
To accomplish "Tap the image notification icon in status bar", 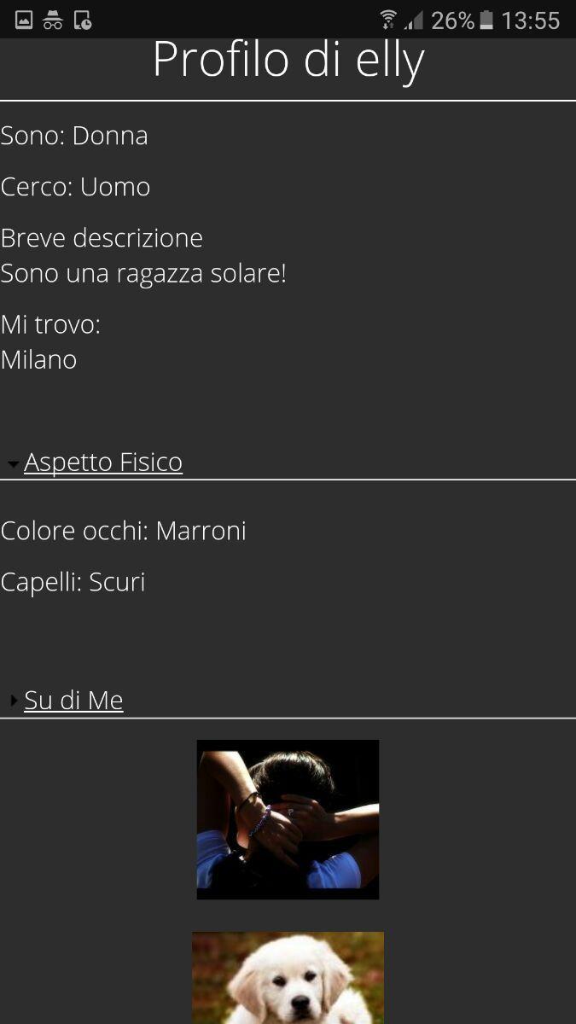I will click(x=24, y=20).
